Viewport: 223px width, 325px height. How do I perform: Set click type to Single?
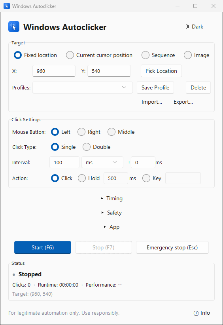coord(63,147)
